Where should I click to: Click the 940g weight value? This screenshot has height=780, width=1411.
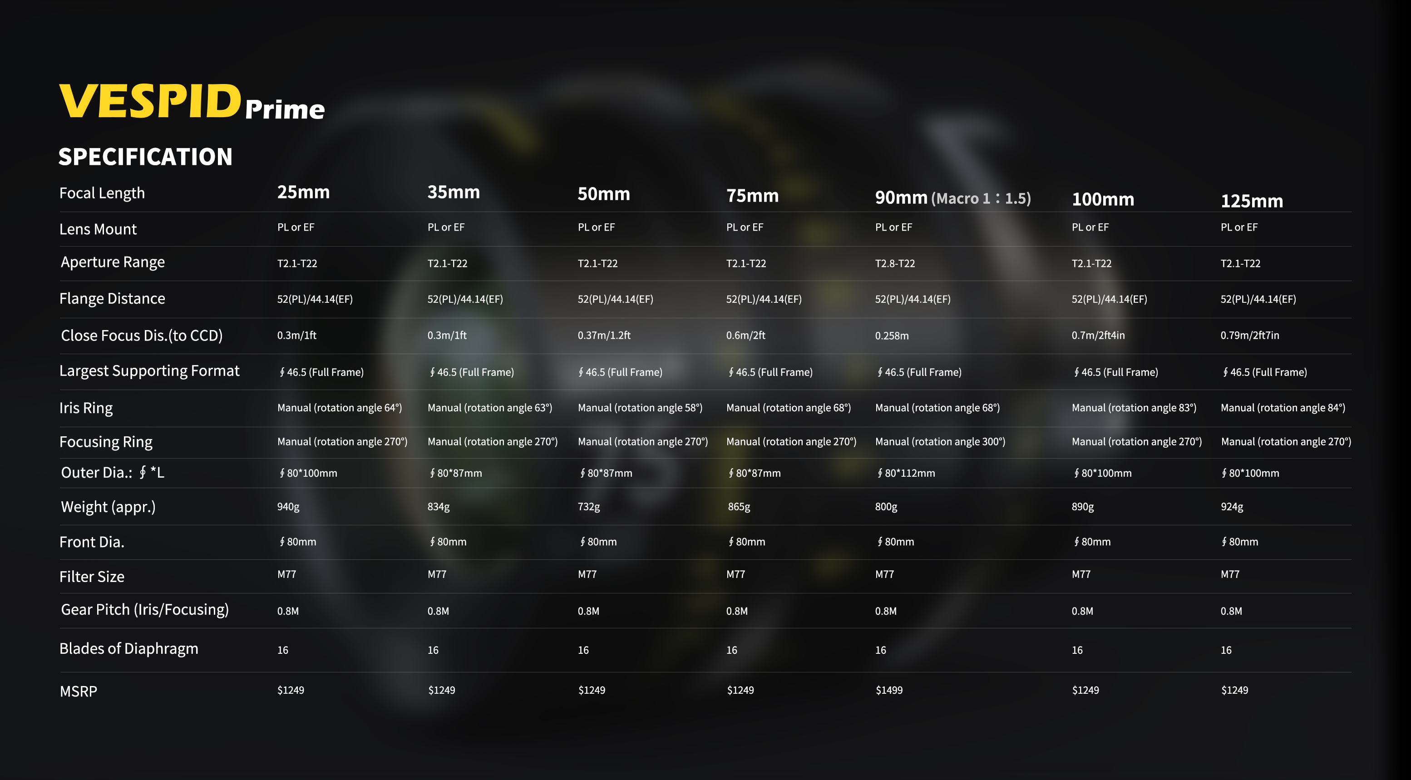click(x=288, y=507)
